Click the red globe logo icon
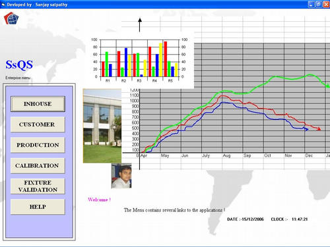 click(x=11, y=18)
